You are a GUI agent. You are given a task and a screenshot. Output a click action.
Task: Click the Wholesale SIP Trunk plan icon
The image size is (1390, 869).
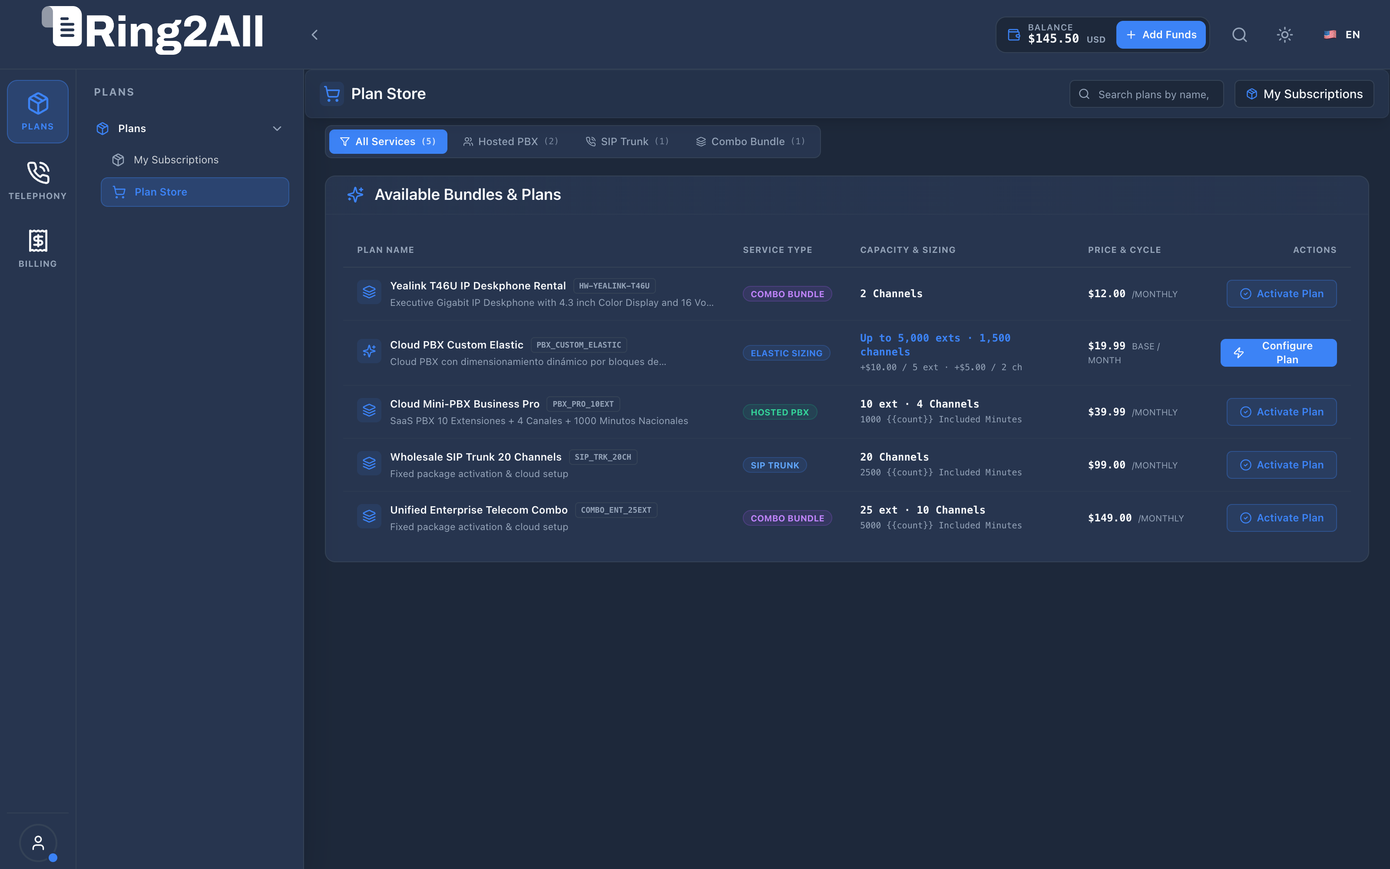point(369,463)
